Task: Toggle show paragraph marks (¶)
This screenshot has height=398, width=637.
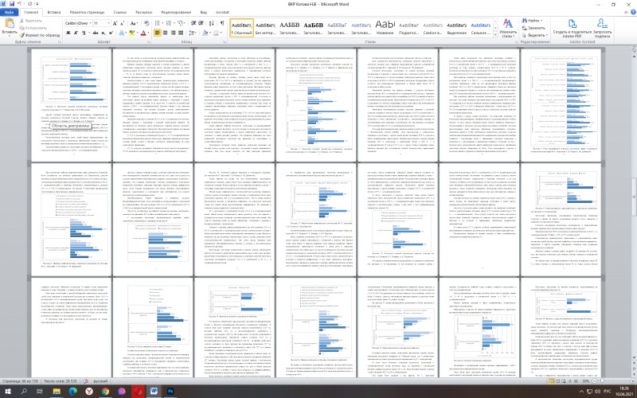Action: click(x=222, y=23)
